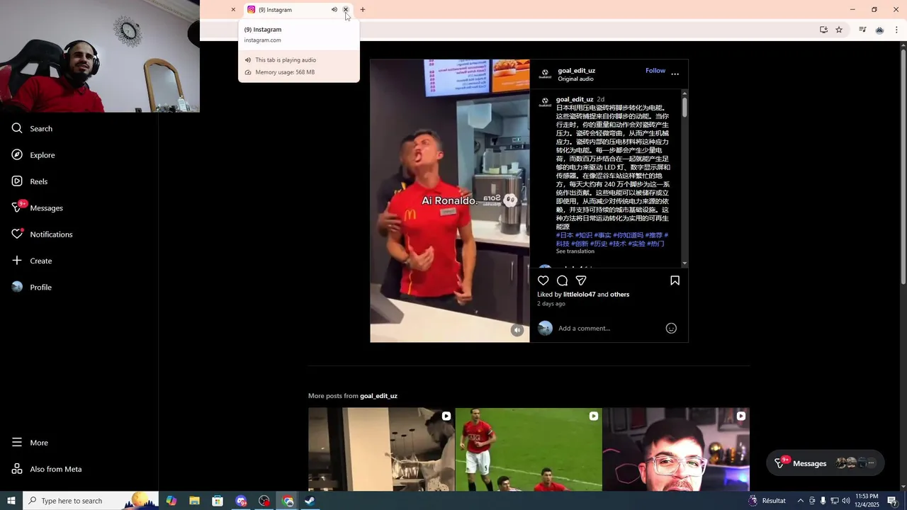Screen dimensions: 907x510
Task: Open media control icon in browser toolbar
Action: pyautogui.click(x=862, y=30)
